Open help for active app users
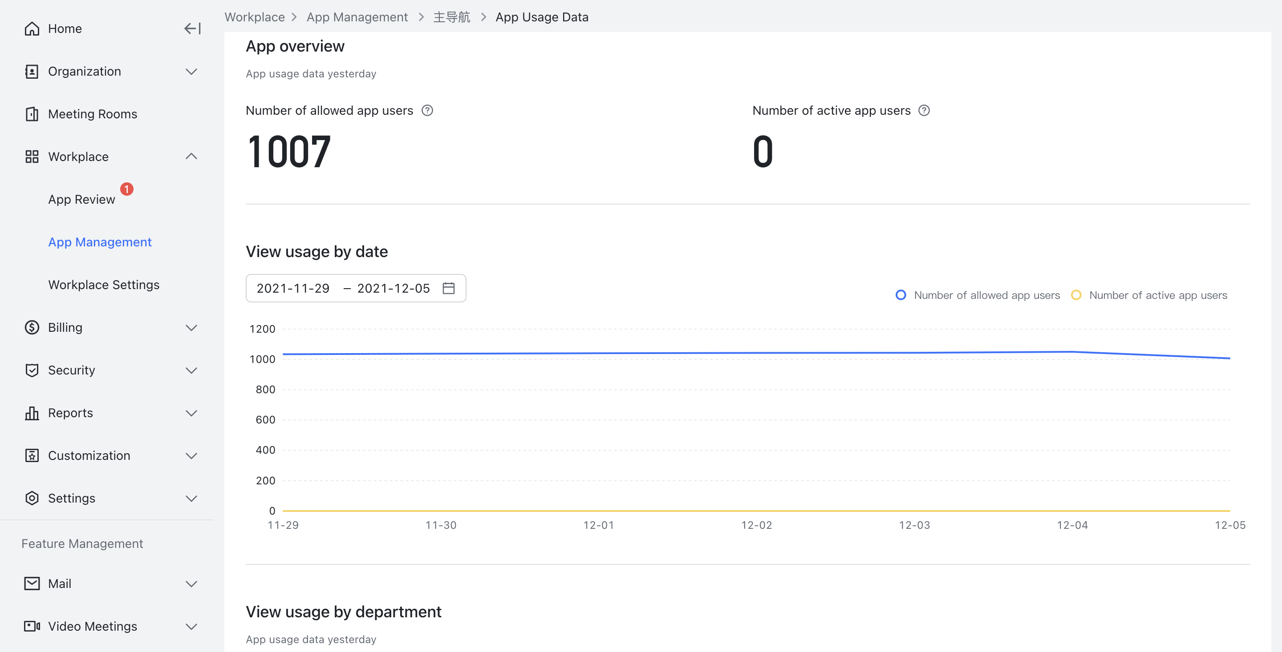Screen dimensions: 1282x652 (x=924, y=110)
